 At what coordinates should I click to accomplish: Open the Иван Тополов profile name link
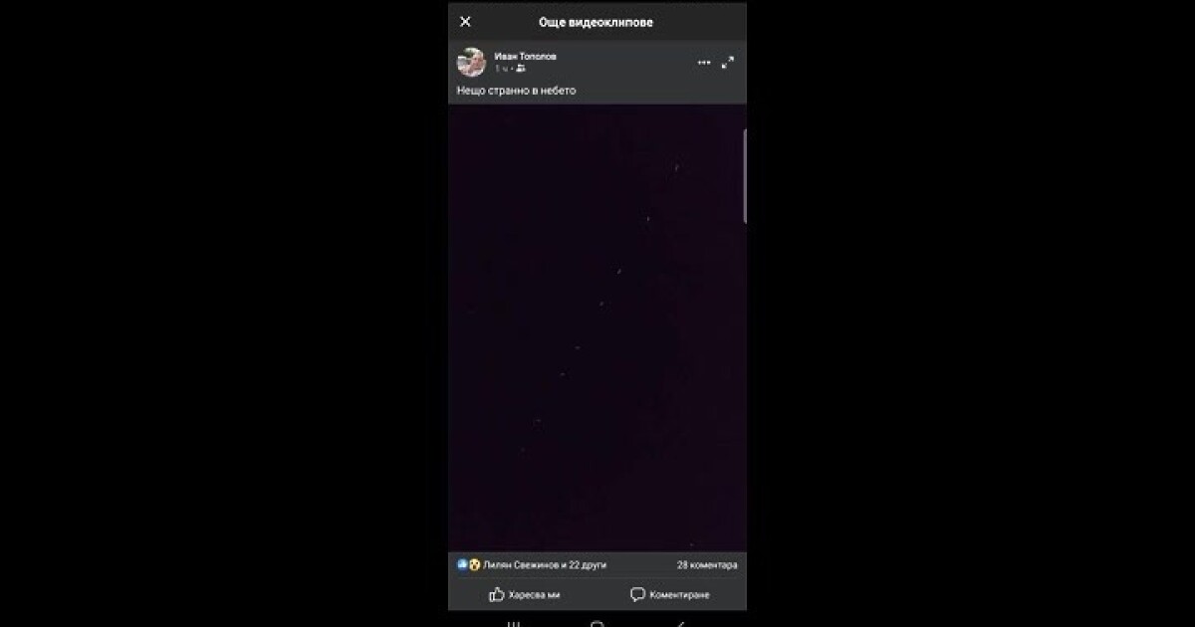click(x=525, y=57)
